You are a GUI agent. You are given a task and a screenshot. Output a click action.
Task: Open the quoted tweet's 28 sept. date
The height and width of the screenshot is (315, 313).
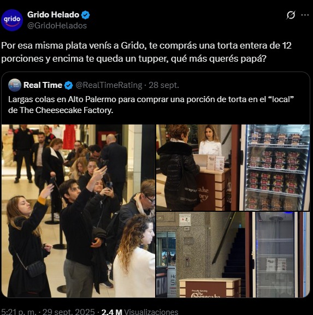[x=164, y=85]
